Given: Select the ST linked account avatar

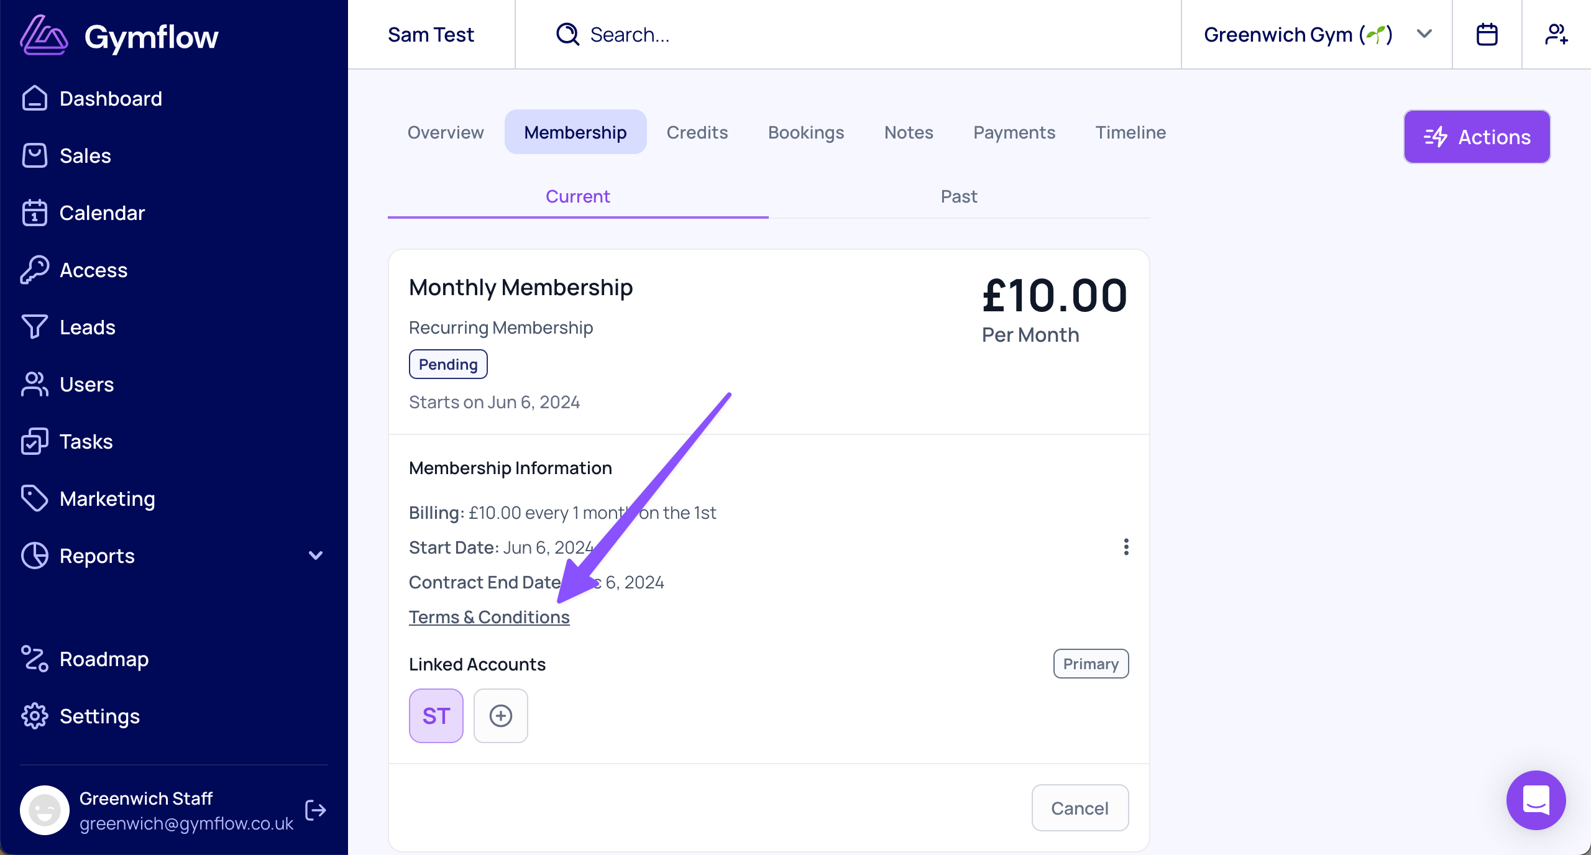Looking at the screenshot, I should [x=436, y=716].
